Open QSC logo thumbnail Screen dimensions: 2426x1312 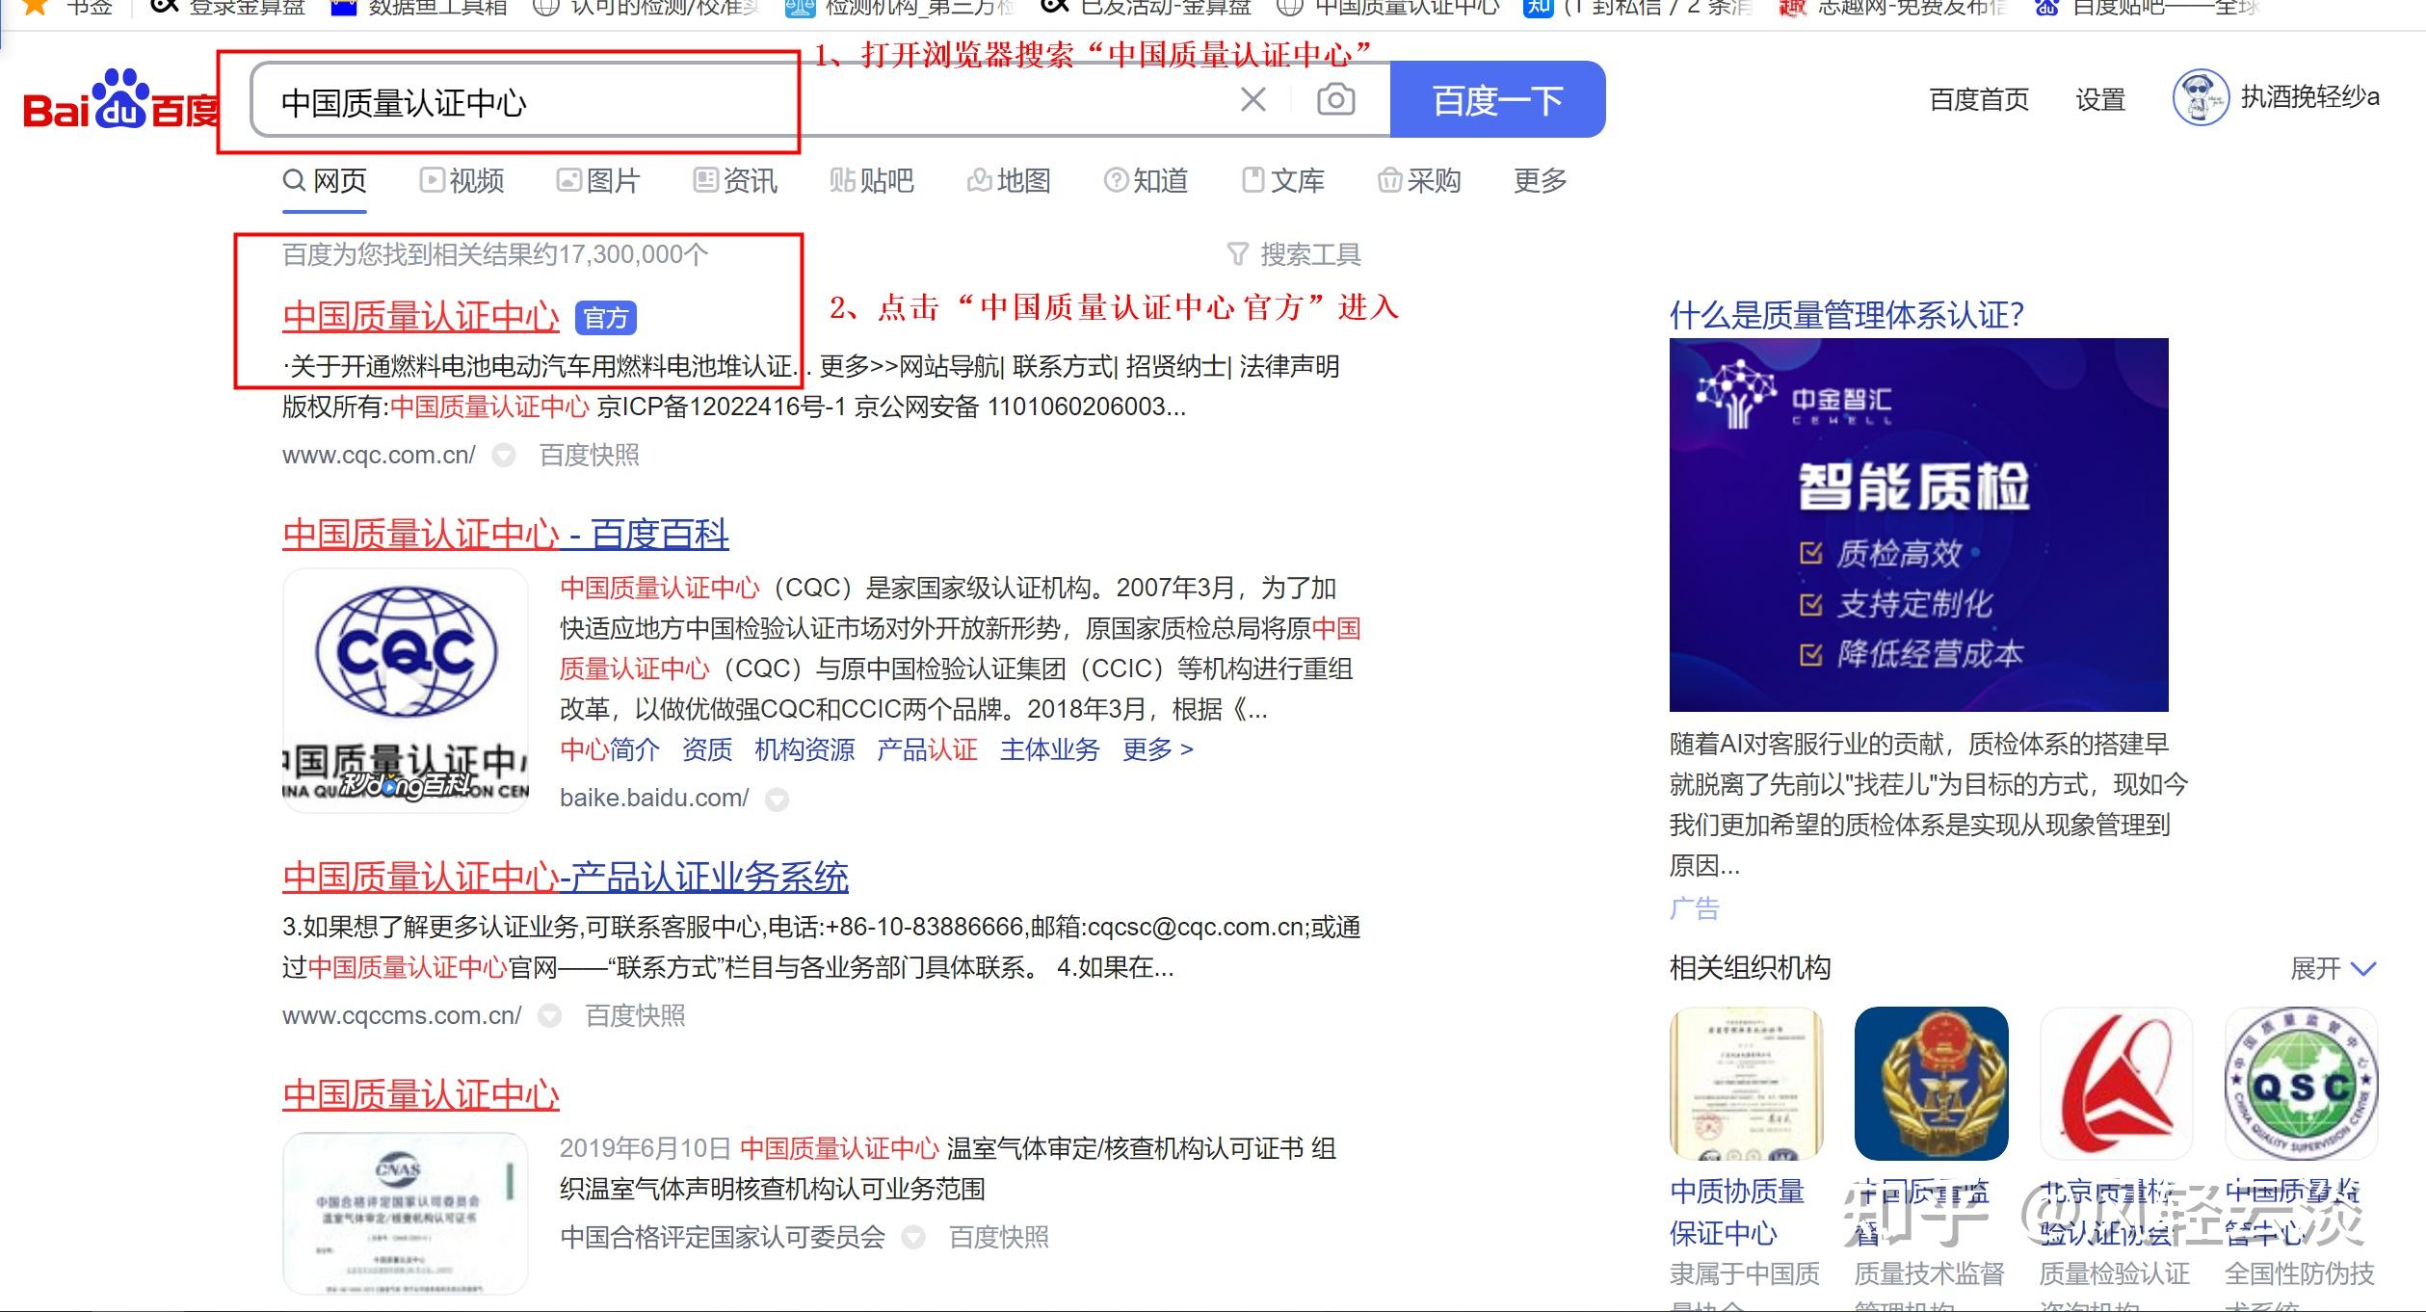click(2301, 1084)
